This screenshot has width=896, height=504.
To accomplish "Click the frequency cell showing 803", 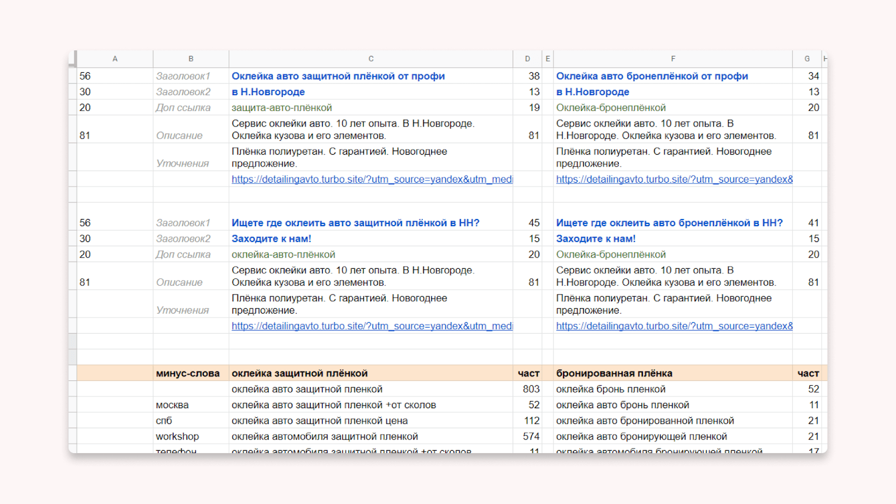I will click(x=531, y=389).
